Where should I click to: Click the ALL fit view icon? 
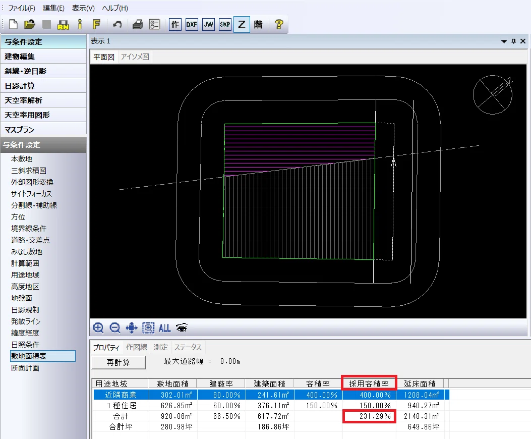point(164,328)
